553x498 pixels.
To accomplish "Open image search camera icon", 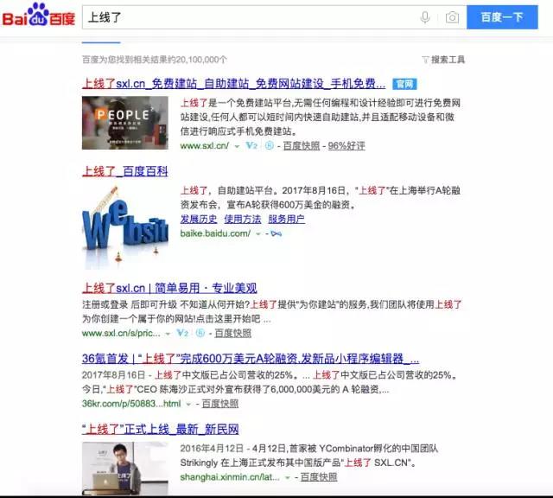I will (452, 17).
